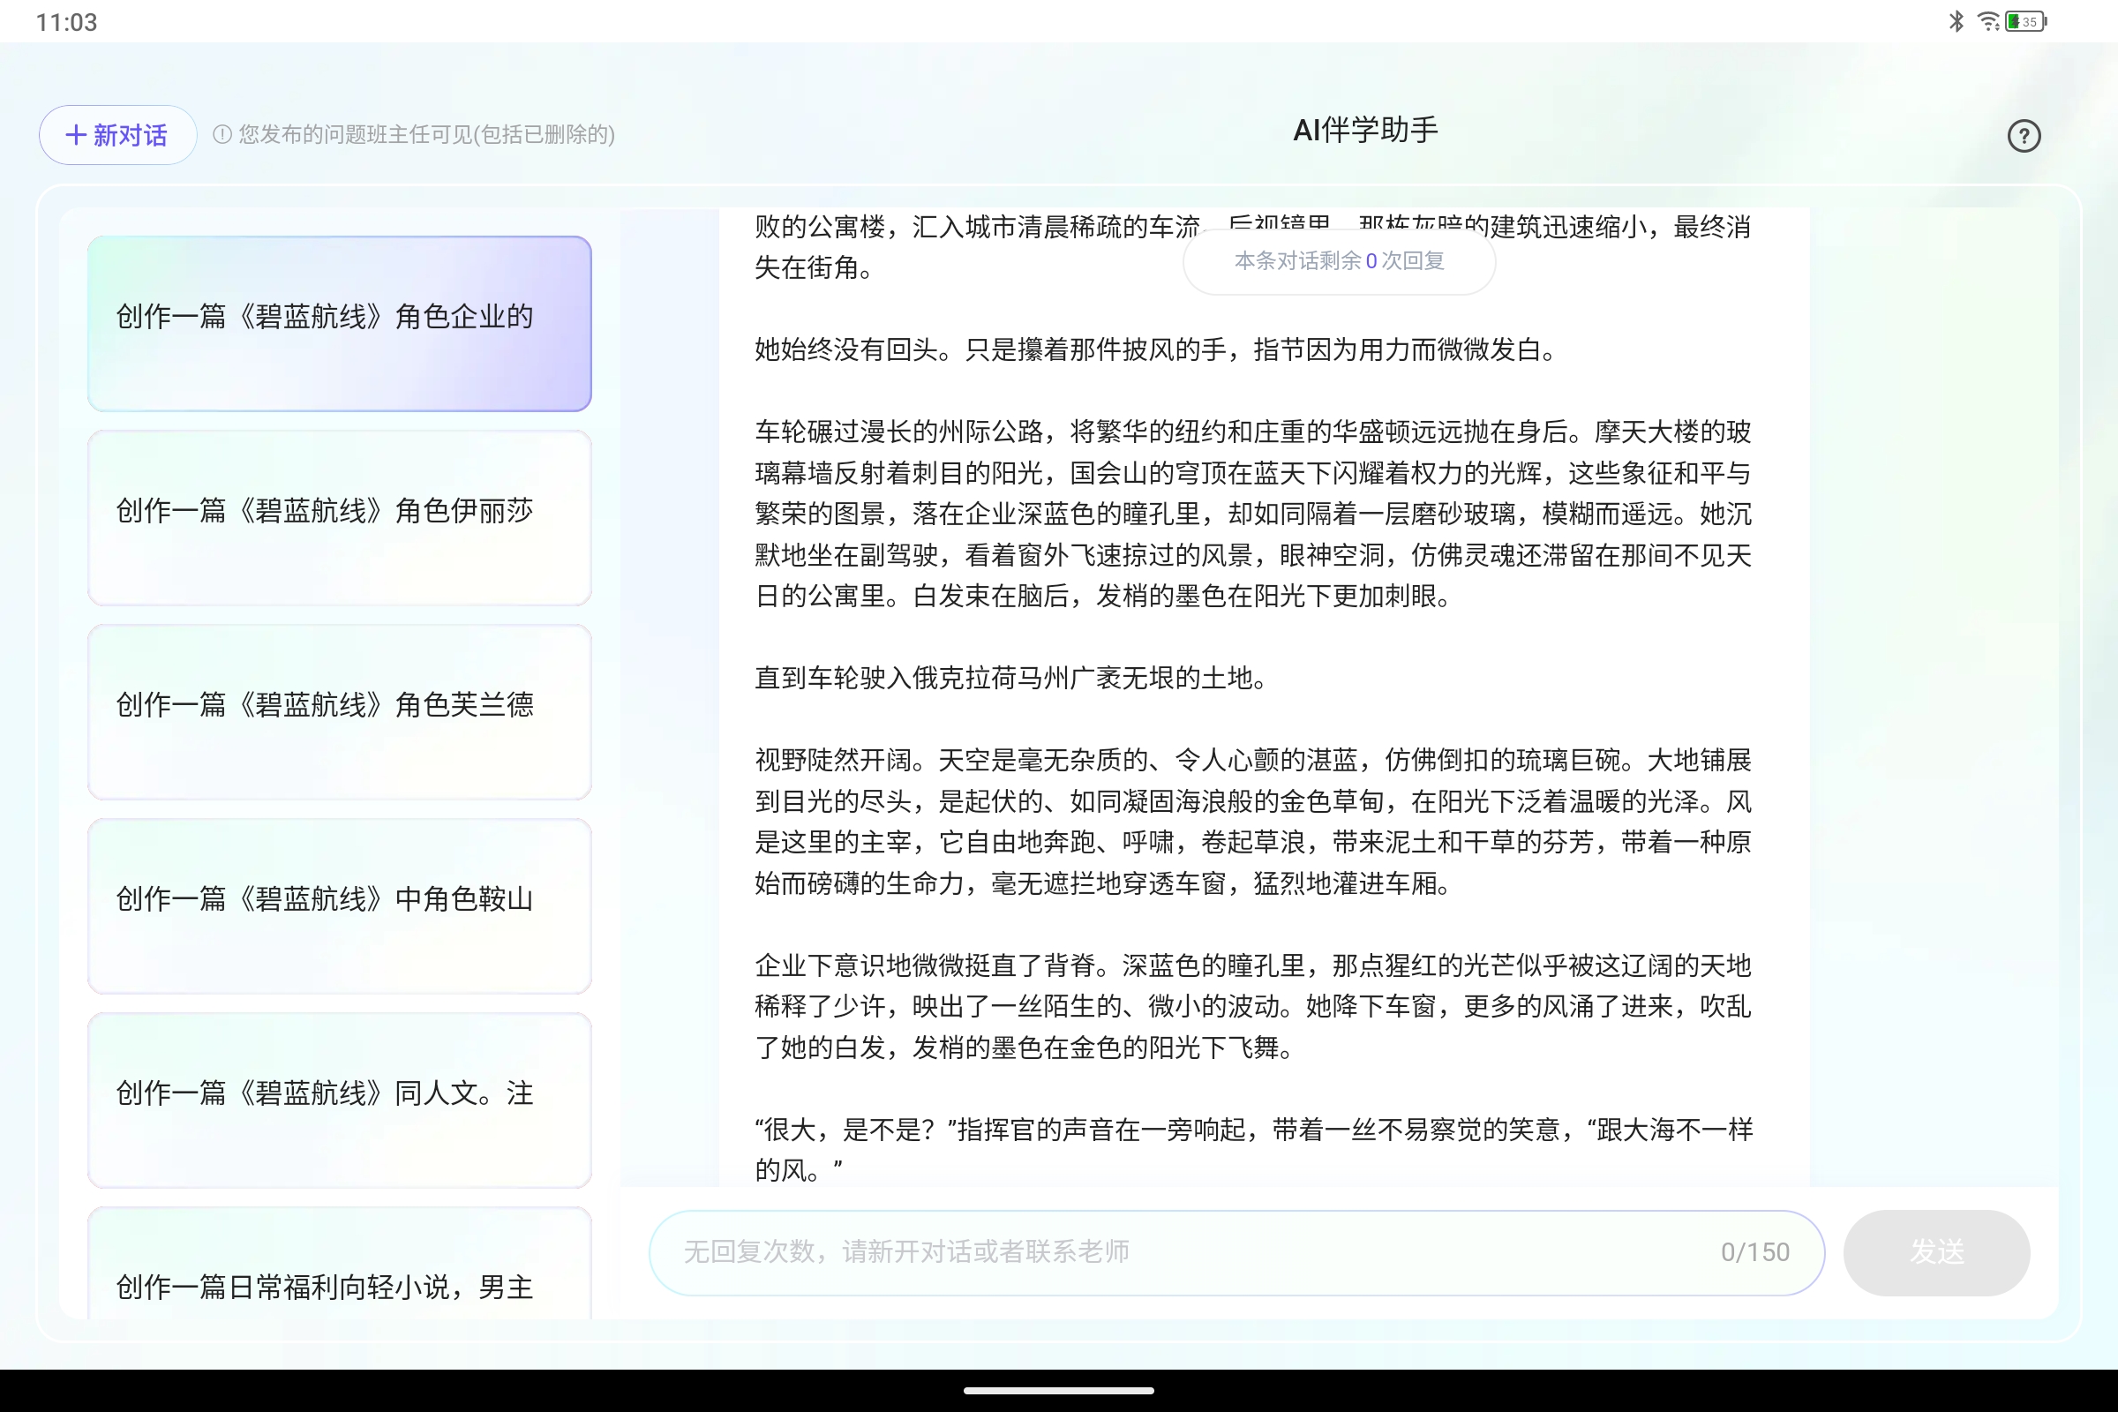Click paragraph starting 她始终没有回头
The height and width of the screenshot is (1412, 2118).
point(1156,349)
